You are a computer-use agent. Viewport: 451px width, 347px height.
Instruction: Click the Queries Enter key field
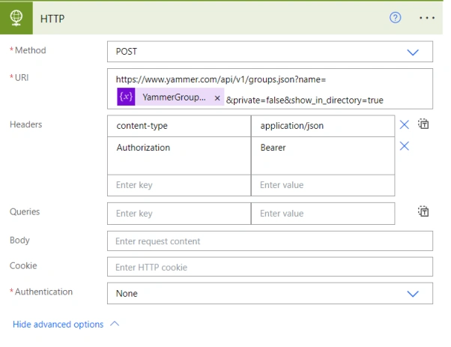[179, 214]
